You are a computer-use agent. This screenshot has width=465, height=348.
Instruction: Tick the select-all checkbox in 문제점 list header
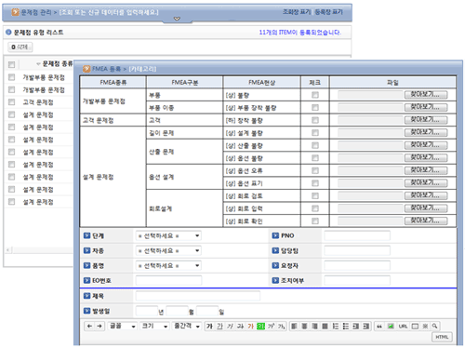pos(12,64)
